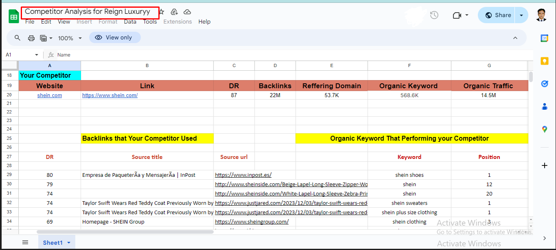Click the Print icon
556x250 pixels.
[x=31, y=38]
